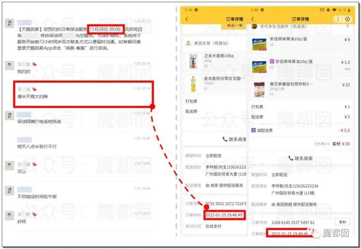Open the 美团买菜（杨箕站）store name
The width and height of the screenshot is (361, 249).
click(x=211, y=43)
